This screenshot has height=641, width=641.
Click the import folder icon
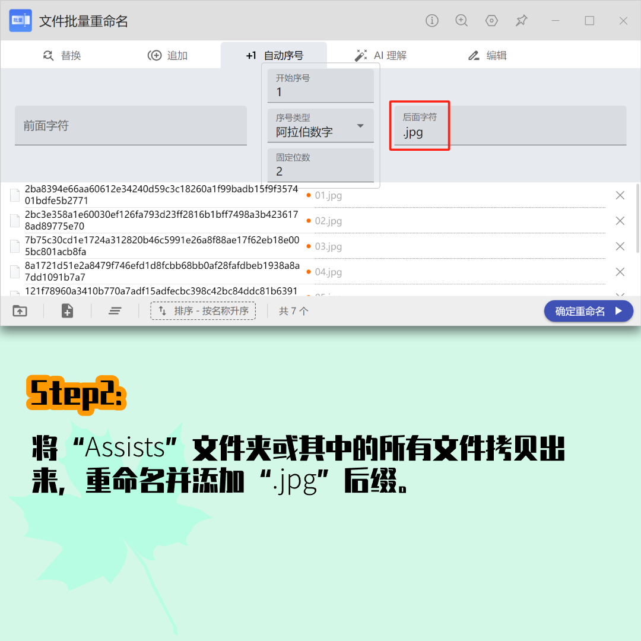point(20,310)
